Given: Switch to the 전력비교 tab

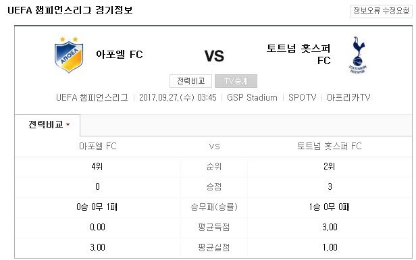Looking at the screenshot, I should tap(47, 125).
